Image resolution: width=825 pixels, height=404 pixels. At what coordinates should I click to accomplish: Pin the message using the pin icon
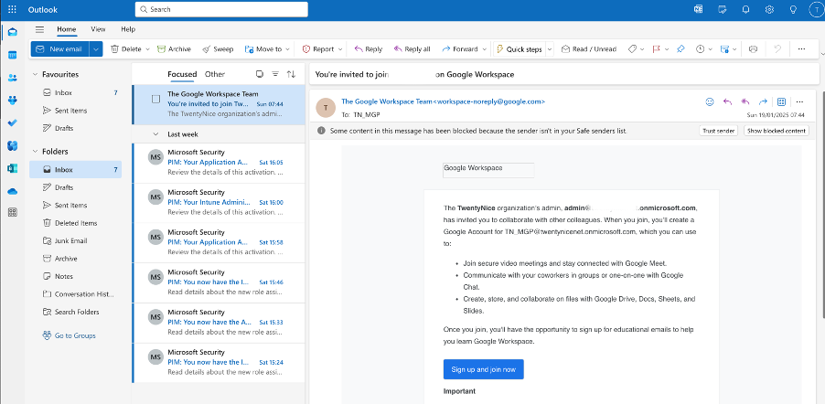click(x=680, y=49)
